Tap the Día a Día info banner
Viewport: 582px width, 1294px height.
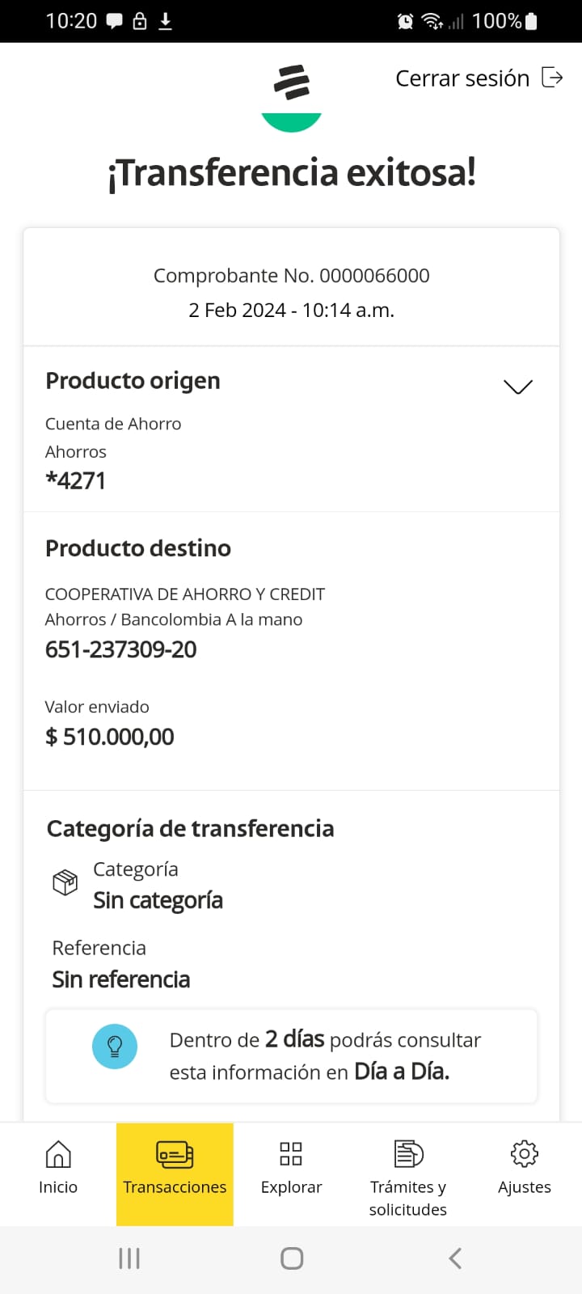click(309, 1056)
